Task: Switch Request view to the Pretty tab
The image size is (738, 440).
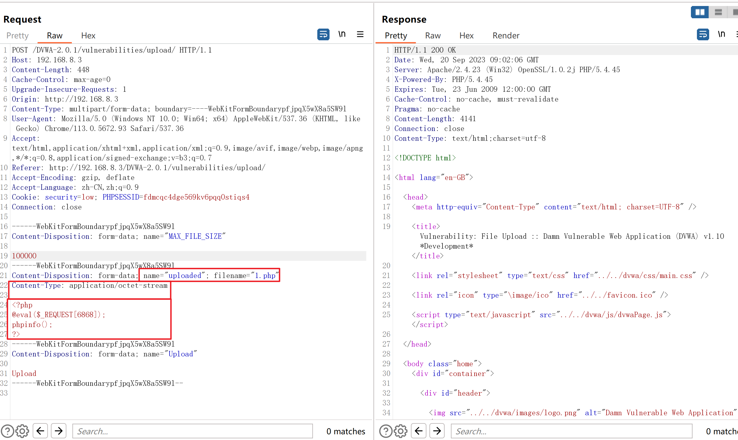Action: pyautogui.click(x=17, y=36)
